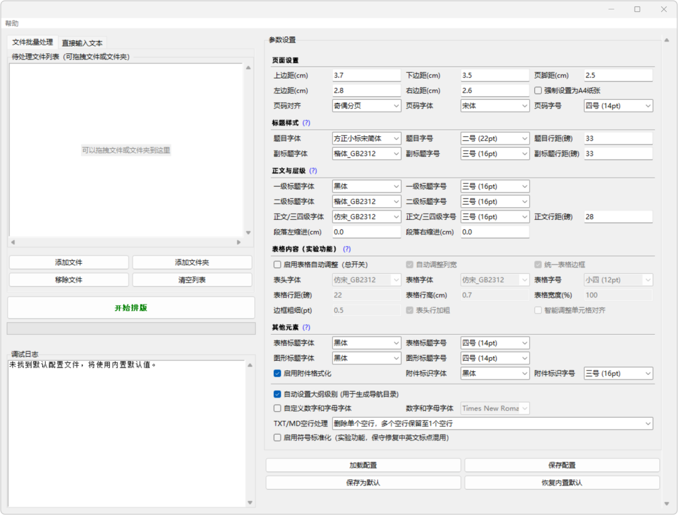
Task: Open 页码对齐 dropdown showing 奇偶分页
Action: (366, 106)
